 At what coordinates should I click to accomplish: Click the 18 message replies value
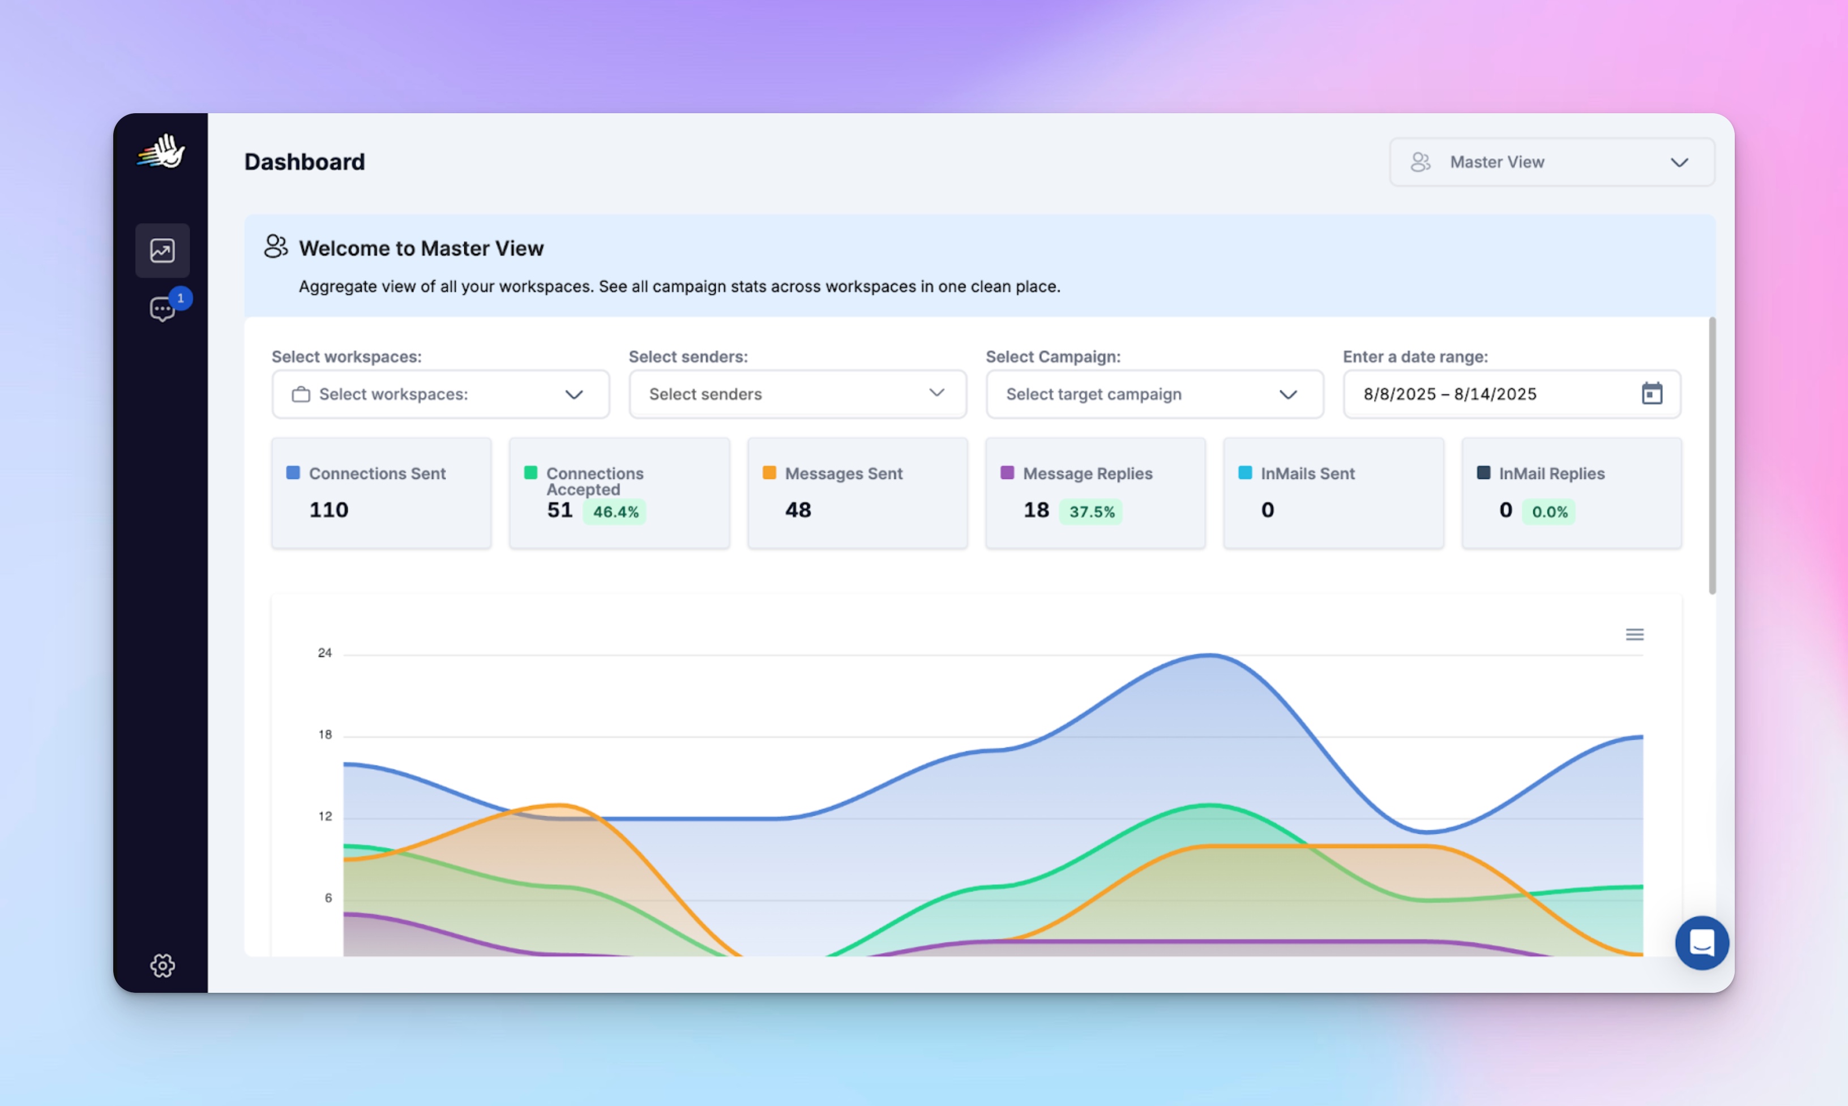coord(1036,510)
